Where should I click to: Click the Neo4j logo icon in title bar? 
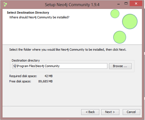point(5,4)
